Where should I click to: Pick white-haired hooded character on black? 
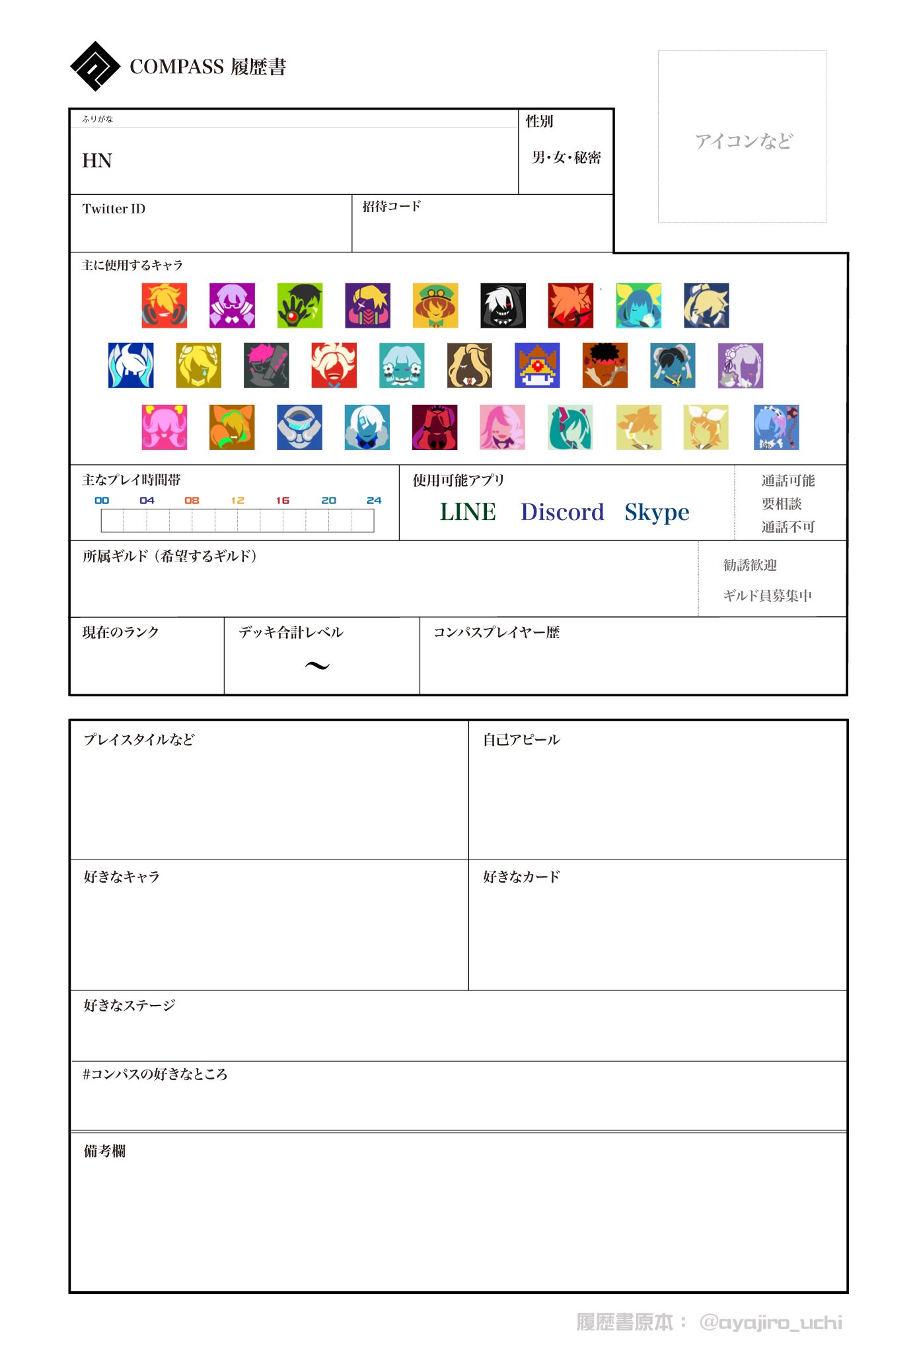click(x=503, y=305)
